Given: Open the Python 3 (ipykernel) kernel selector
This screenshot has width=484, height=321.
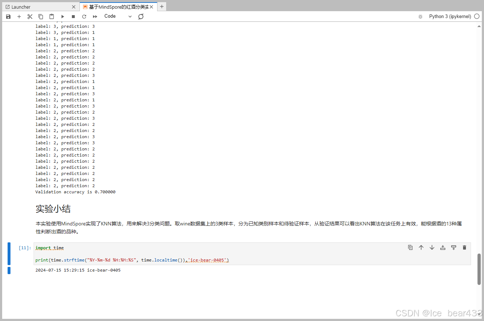Looking at the screenshot, I should (x=450, y=17).
